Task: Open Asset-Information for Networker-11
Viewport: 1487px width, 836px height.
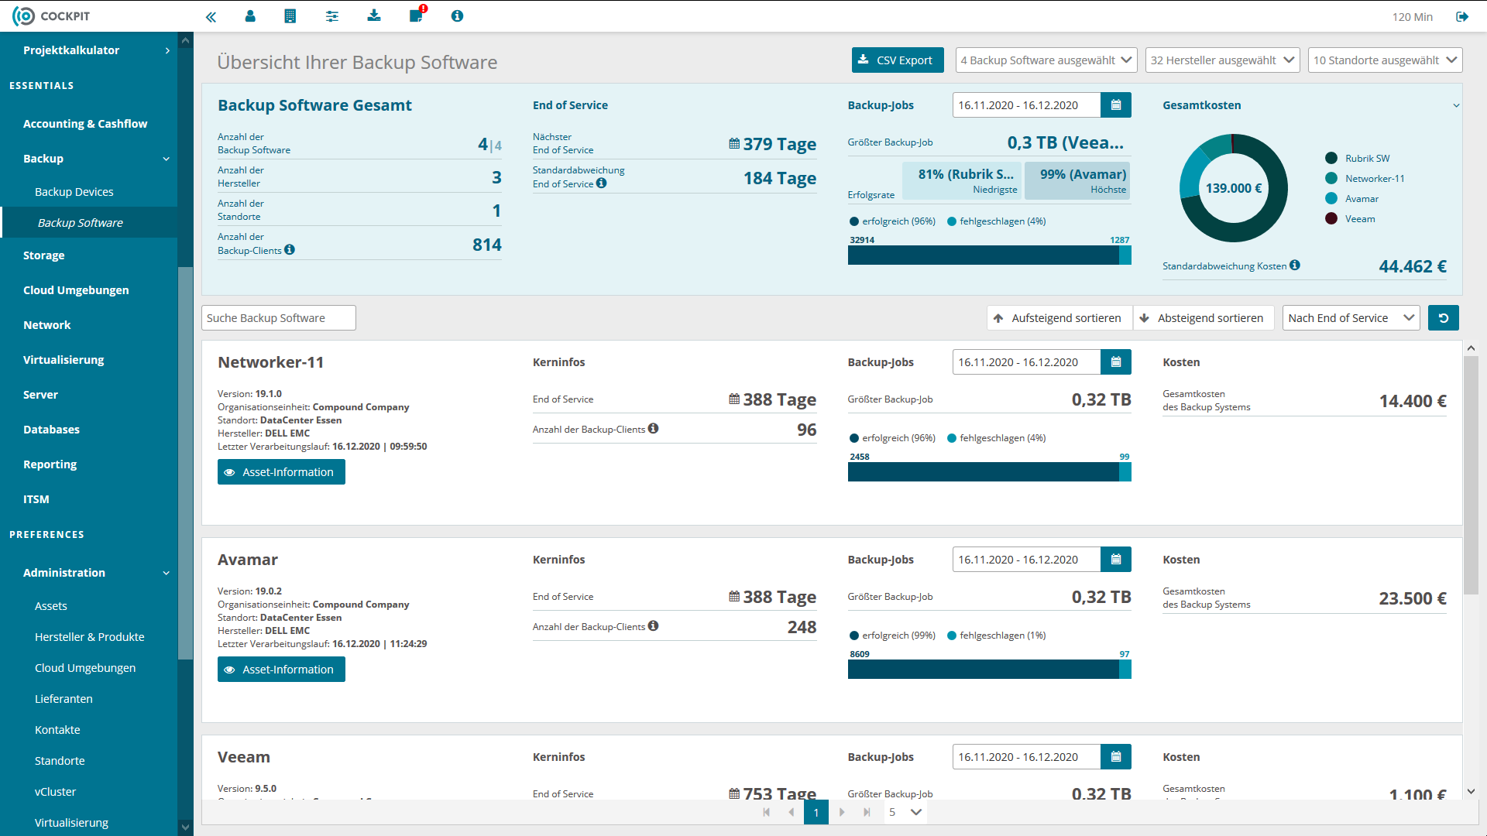Action: click(x=281, y=472)
